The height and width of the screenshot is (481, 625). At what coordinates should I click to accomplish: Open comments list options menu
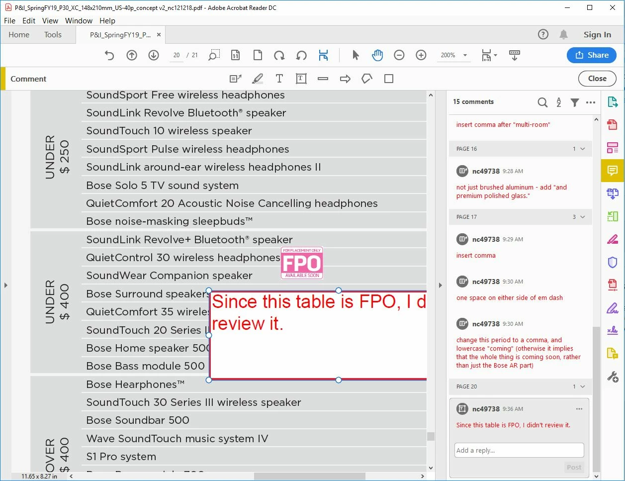591,102
